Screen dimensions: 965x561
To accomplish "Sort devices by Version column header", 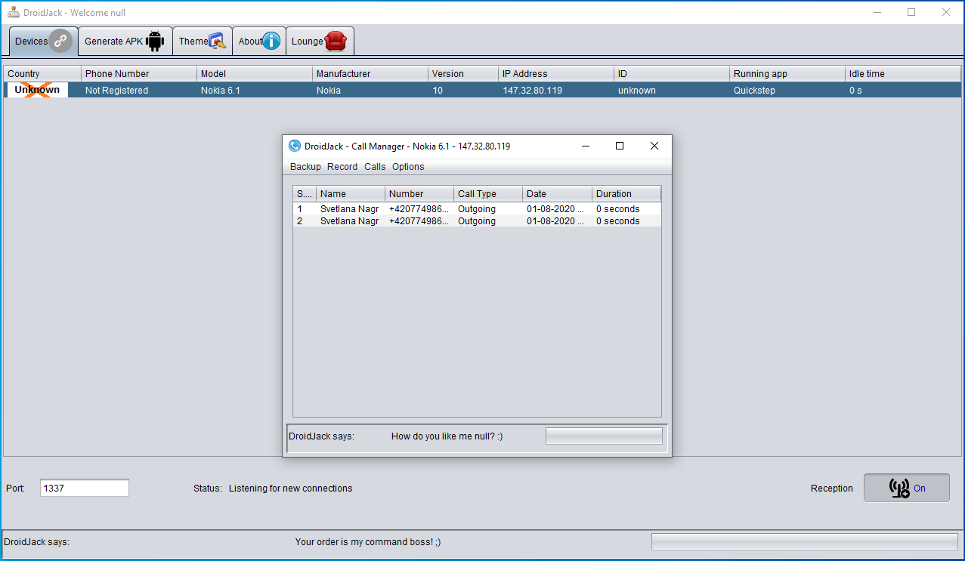I will pos(463,73).
